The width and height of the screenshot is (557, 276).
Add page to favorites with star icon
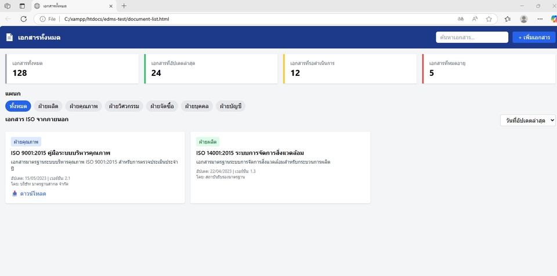tap(489, 19)
